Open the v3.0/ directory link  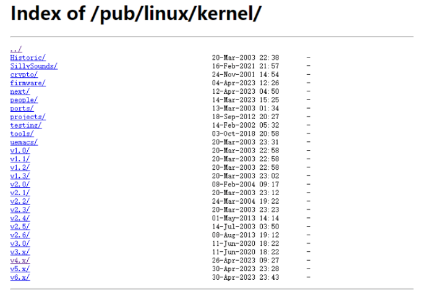20,243
